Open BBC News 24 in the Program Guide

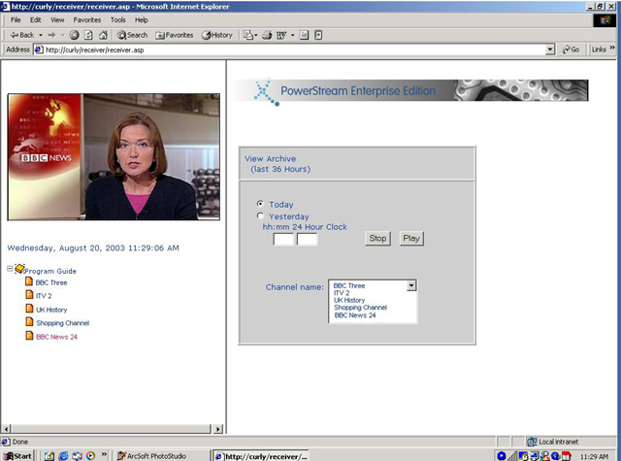point(56,337)
